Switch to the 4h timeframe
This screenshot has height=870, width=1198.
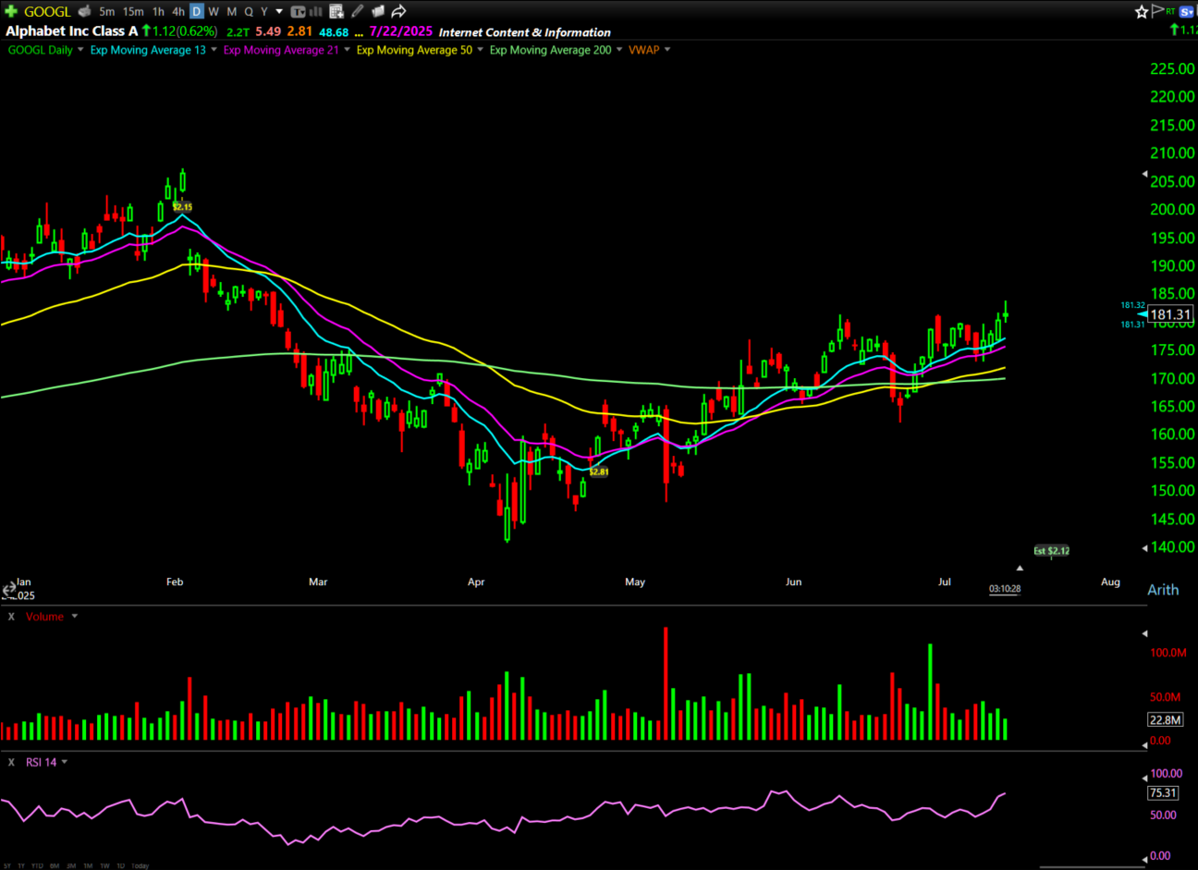click(x=178, y=11)
